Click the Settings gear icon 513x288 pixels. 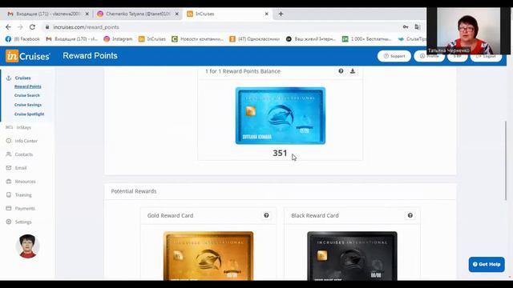(x=9, y=222)
